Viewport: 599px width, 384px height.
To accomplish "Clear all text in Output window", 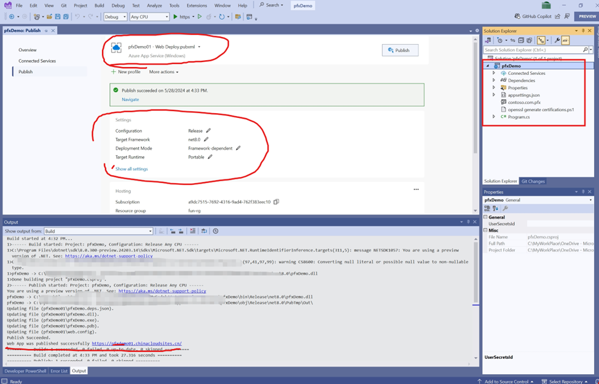I will pos(192,231).
